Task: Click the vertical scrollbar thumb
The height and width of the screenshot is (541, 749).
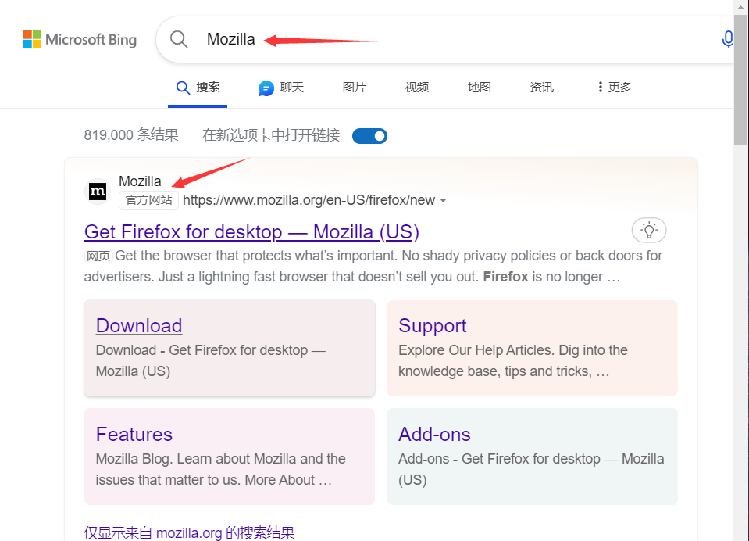Action: (741, 80)
